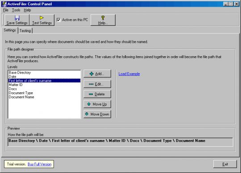Click the Load Example link

point(129,74)
